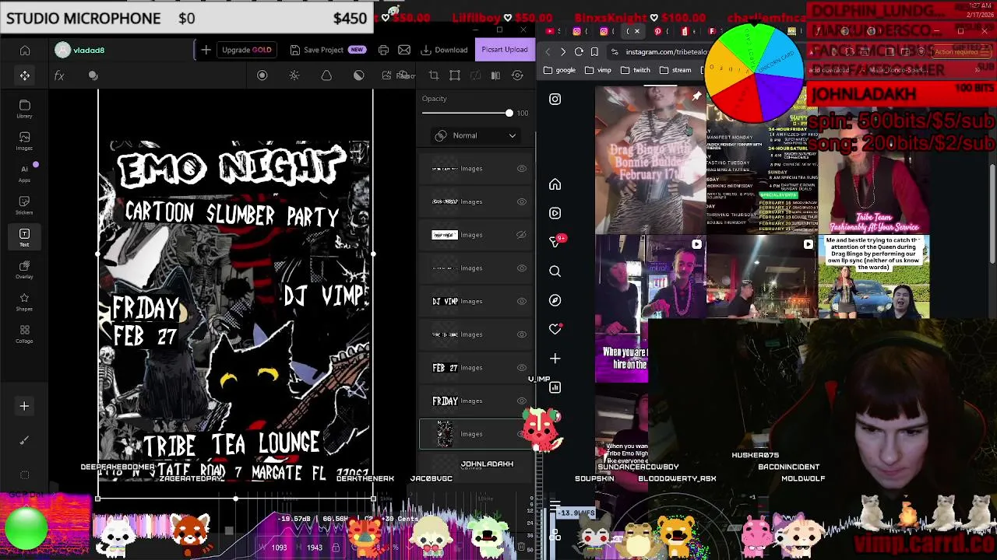This screenshot has width=997, height=560.
Task: Open the Collage panel
Action: pyautogui.click(x=25, y=334)
